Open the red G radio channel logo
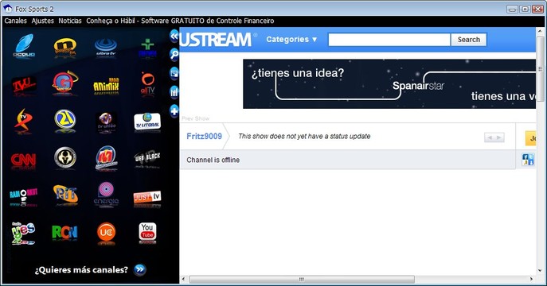This screenshot has width=547, height=286. (64, 82)
